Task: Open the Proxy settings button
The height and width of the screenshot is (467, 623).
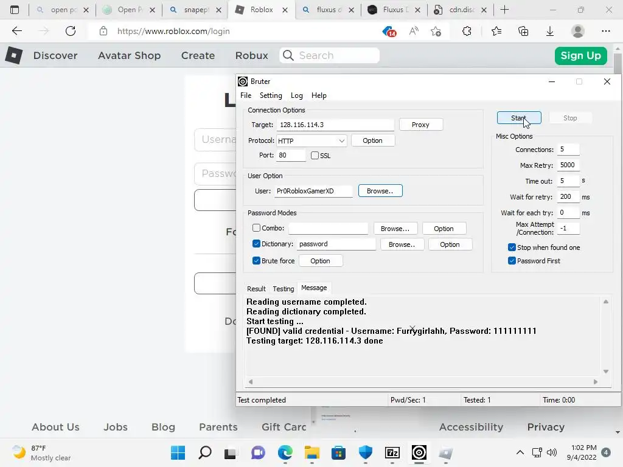Action: click(x=420, y=125)
